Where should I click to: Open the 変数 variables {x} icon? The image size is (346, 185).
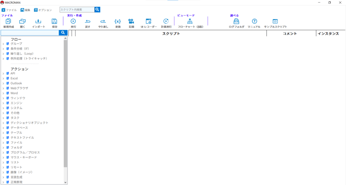tap(118, 21)
